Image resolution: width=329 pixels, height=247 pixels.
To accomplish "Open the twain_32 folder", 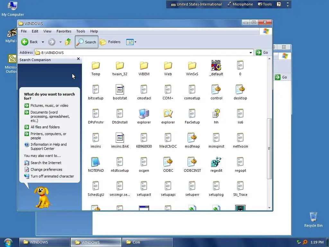I will pos(120,69).
